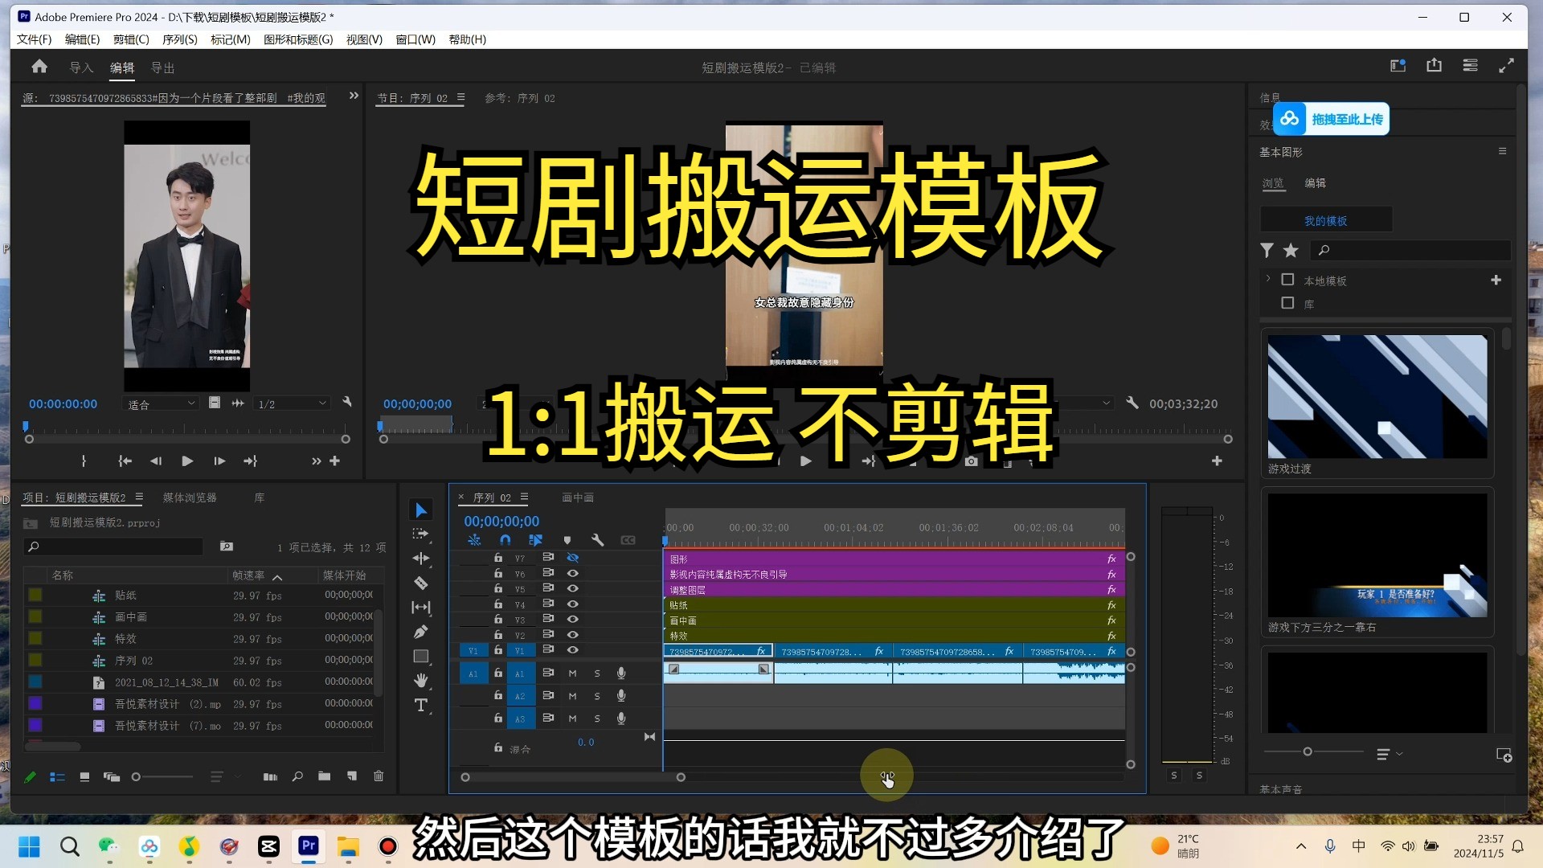Open Premiere Pro from the taskbar

[309, 846]
